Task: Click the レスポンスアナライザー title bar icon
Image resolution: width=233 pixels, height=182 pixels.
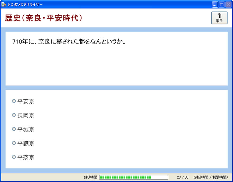Action: tap(4, 5)
